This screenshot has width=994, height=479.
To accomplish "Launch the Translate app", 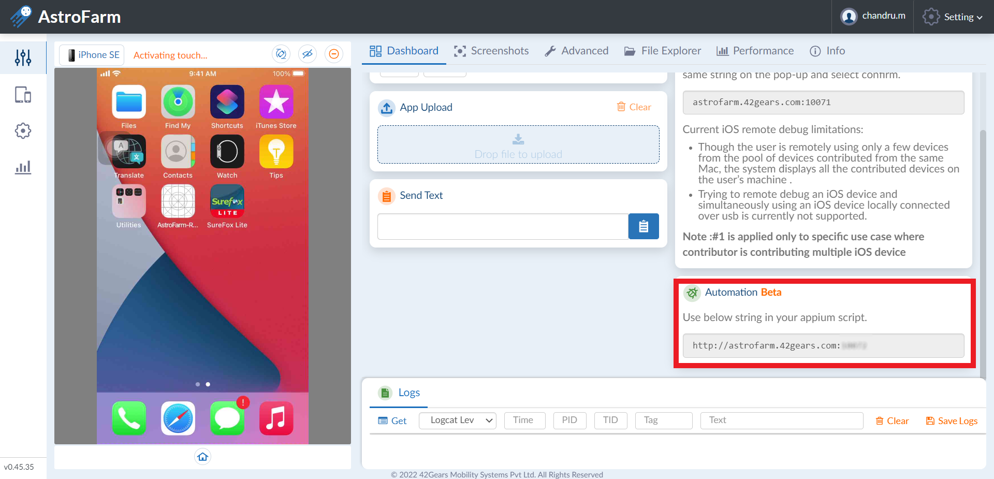I will (x=129, y=152).
